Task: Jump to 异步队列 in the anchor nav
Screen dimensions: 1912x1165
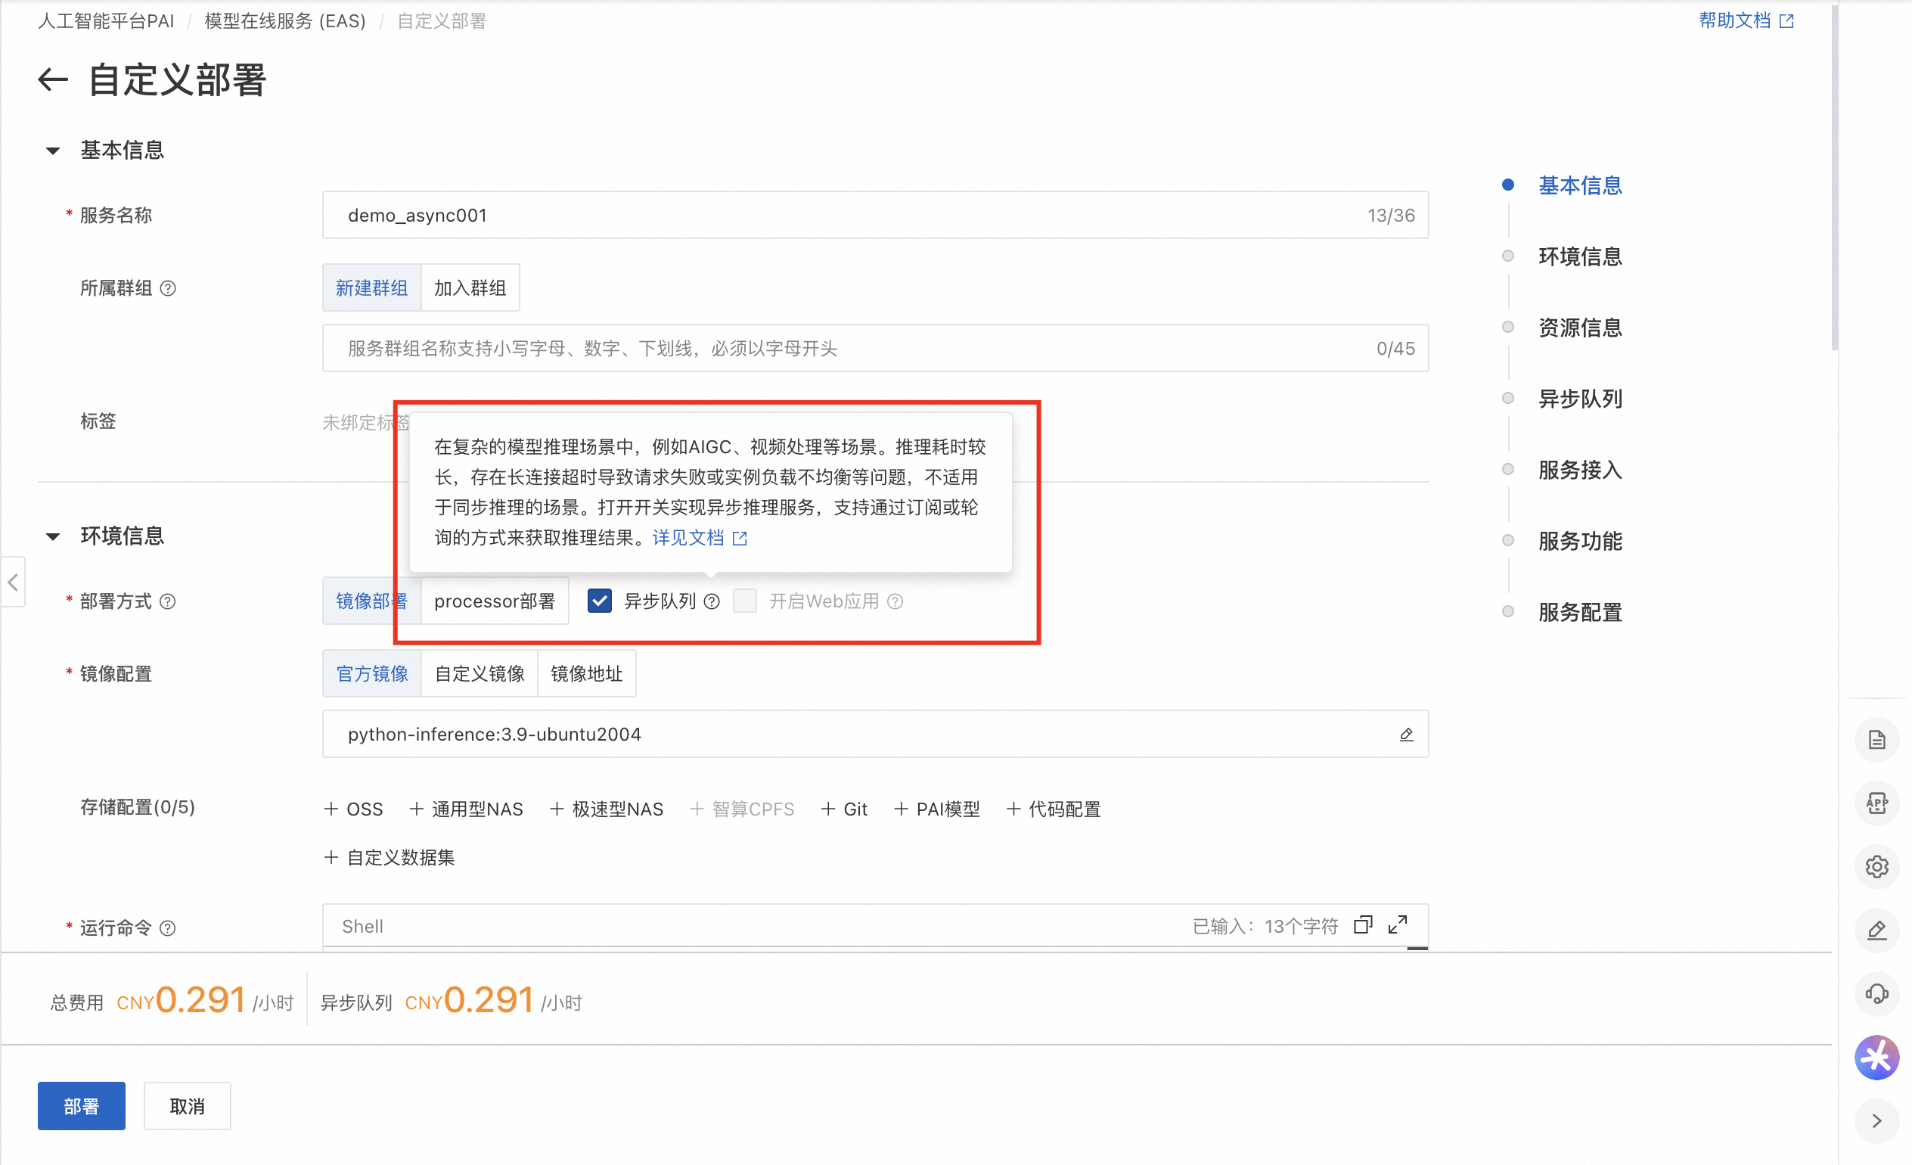Action: tap(1580, 399)
